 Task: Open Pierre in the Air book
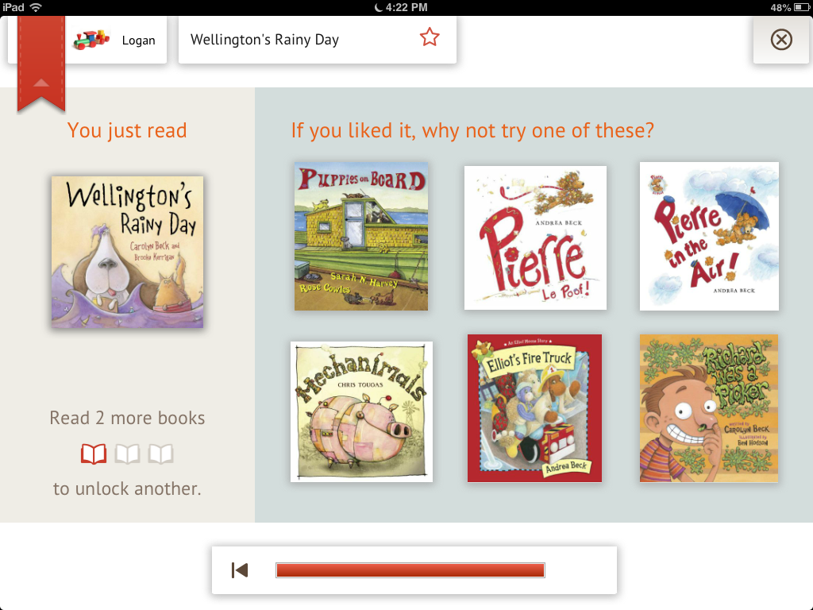709,236
